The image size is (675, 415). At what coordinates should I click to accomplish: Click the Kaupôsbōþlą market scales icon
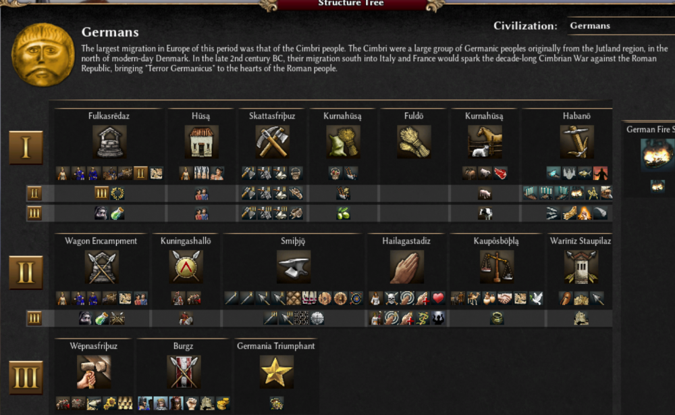pyautogui.click(x=496, y=267)
